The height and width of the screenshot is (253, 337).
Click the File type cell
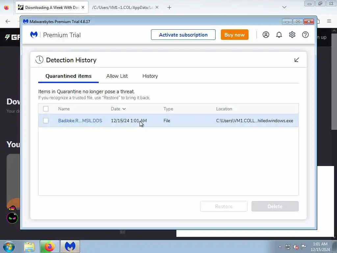pos(167,121)
